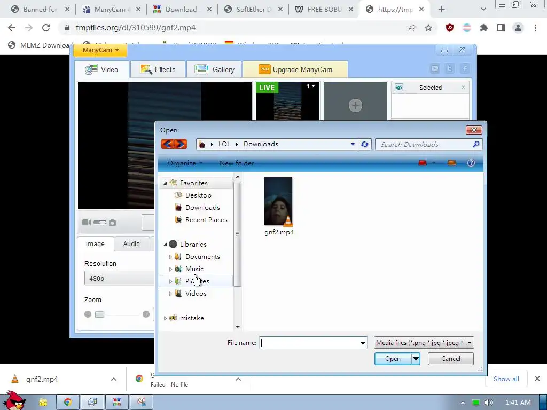
Task: Collapse the Libraries tree group
Action: point(166,245)
